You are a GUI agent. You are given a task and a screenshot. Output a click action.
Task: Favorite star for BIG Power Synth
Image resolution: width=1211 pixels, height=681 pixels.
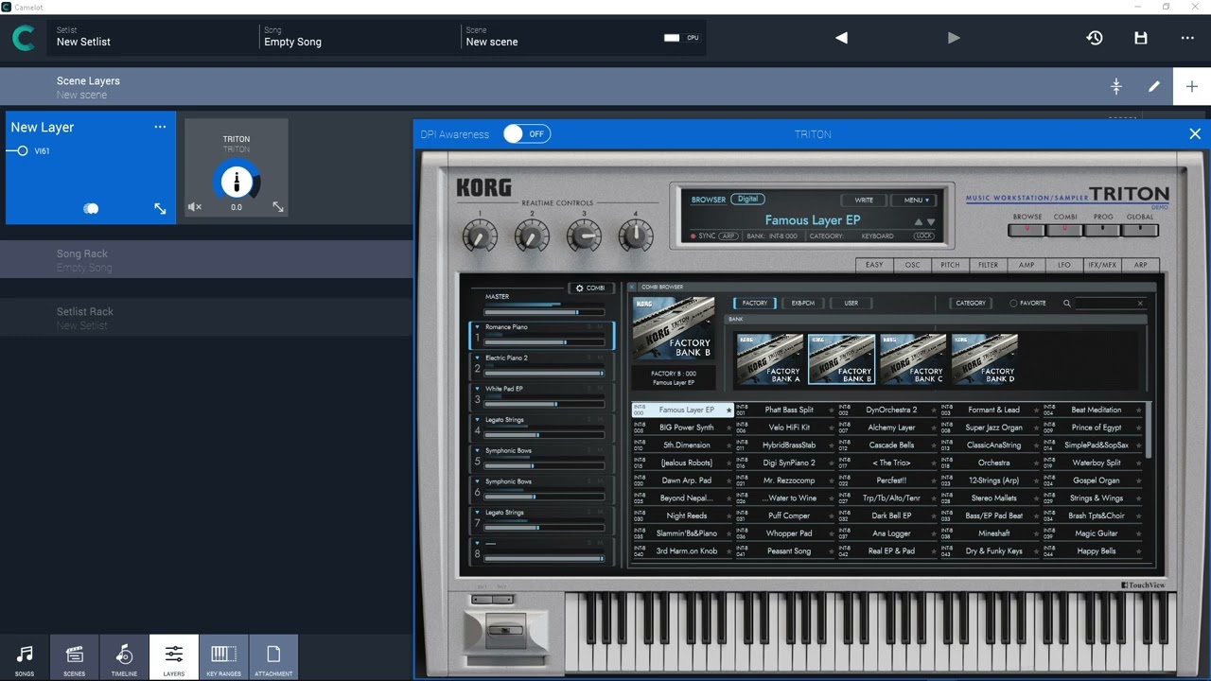728,428
